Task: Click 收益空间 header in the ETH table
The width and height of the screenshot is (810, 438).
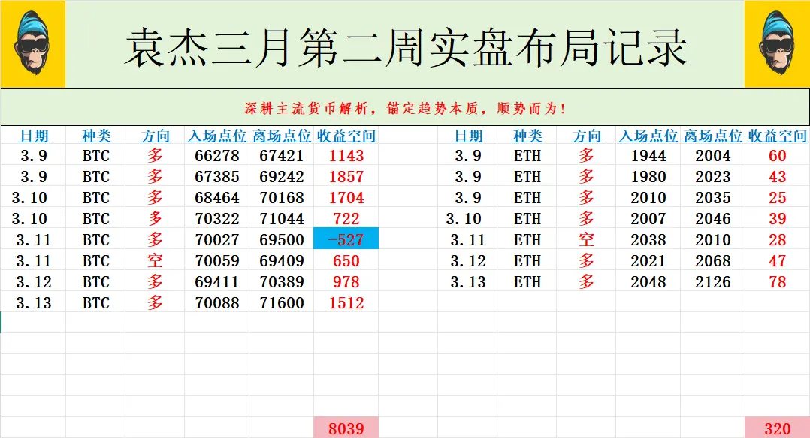Action: tap(778, 136)
